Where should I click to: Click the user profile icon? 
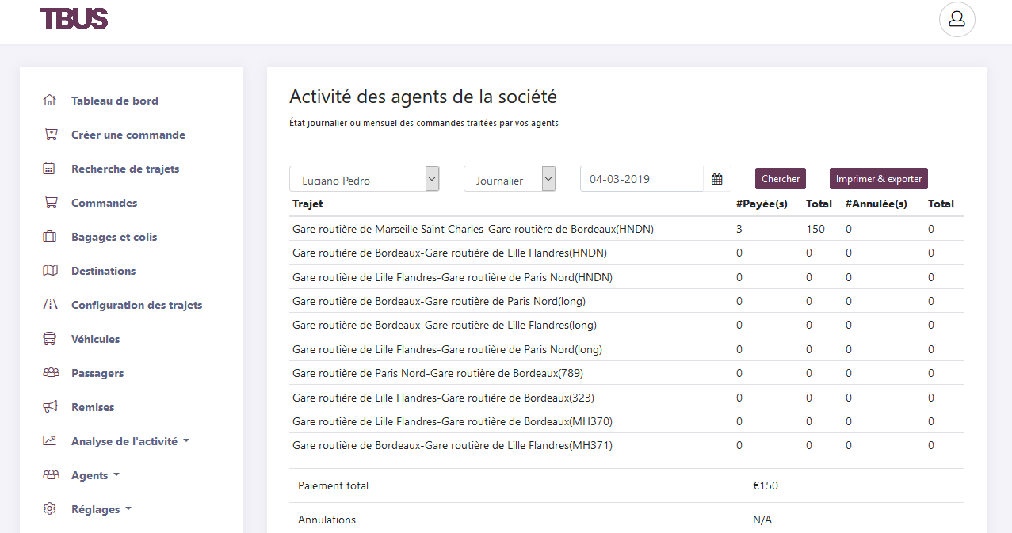click(957, 19)
